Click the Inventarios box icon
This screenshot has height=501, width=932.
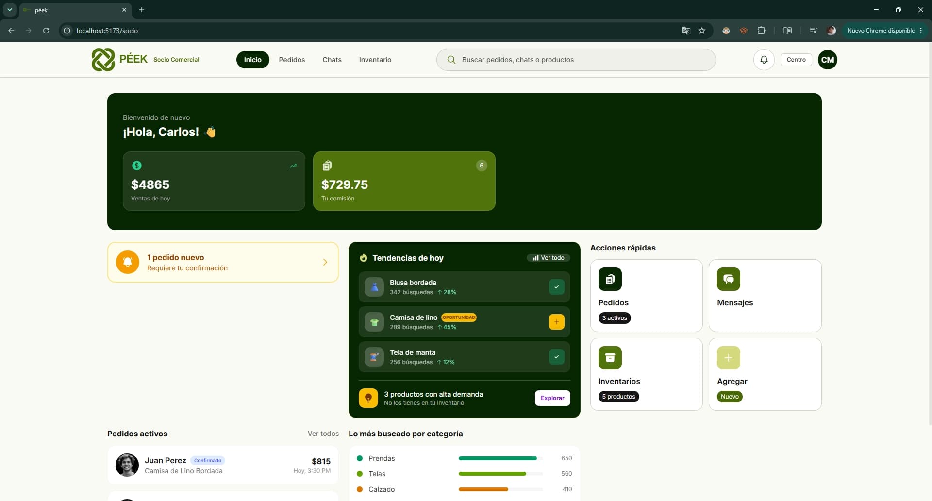pos(610,358)
